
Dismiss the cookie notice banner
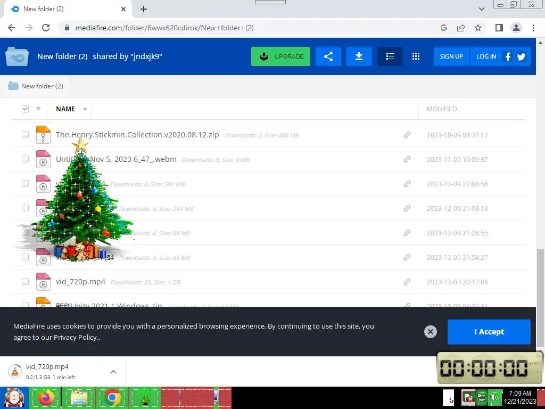430,332
